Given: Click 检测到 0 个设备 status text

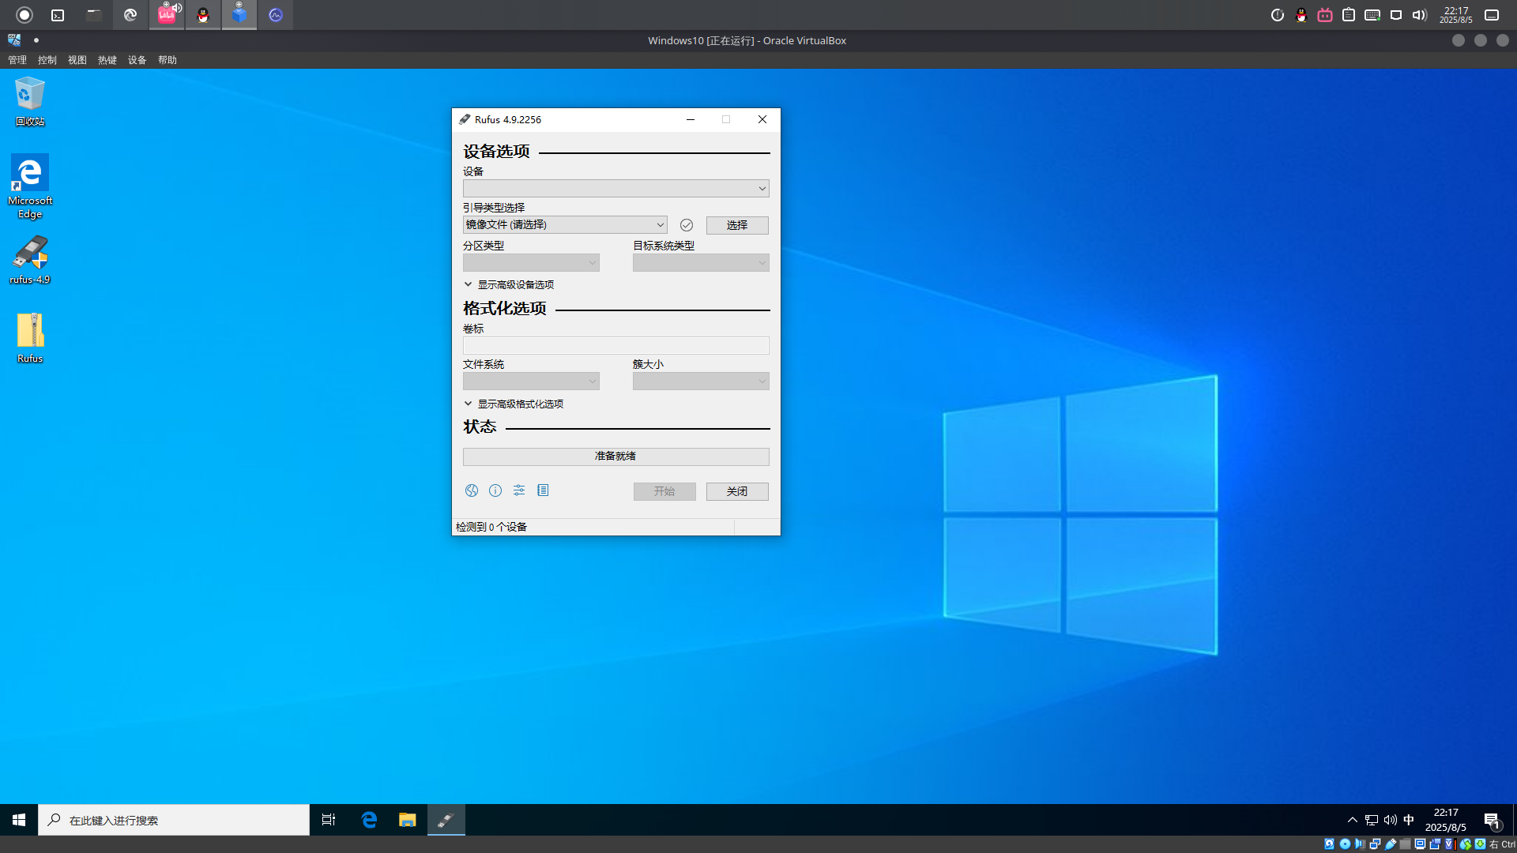Looking at the screenshot, I should pos(491,527).
